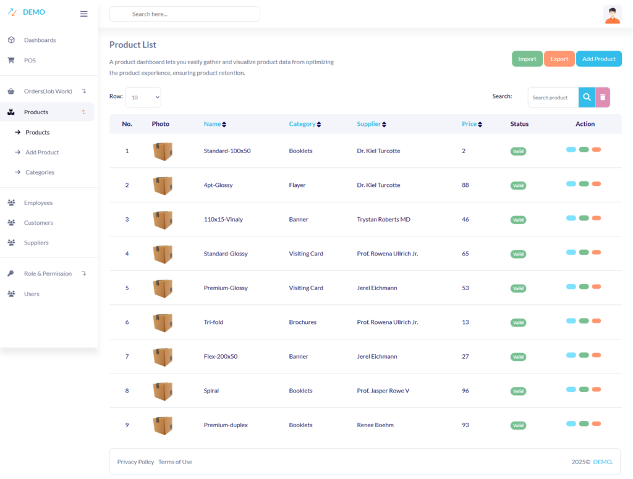Click orange action pill for Standard-100x50 row
This screenshot has width=633, height=479.
(x=596, y=149)
